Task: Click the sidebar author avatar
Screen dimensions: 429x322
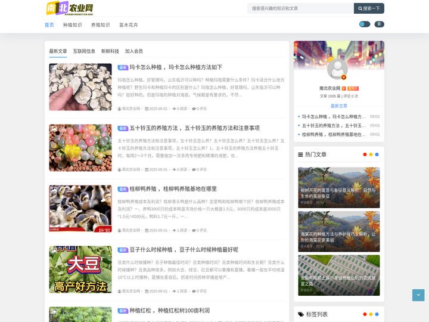Action: (x=337, y=69)
